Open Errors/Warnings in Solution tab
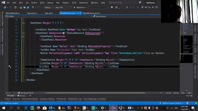198x111 pixels. (x=95, y=99)
